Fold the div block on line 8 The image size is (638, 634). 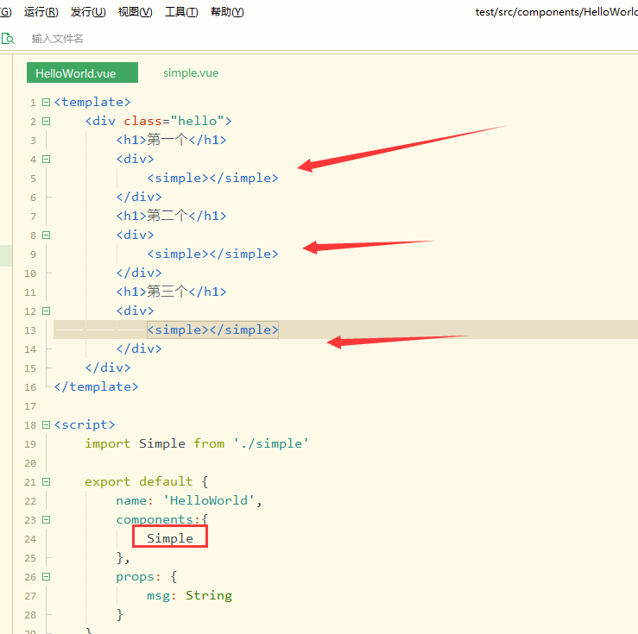click(x=47, y=235)
